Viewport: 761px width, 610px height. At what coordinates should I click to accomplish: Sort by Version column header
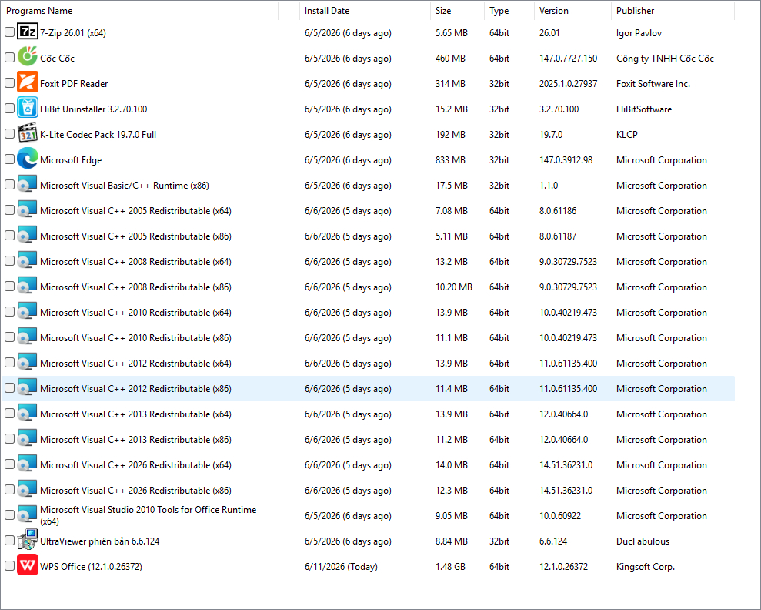coord(572,11)
